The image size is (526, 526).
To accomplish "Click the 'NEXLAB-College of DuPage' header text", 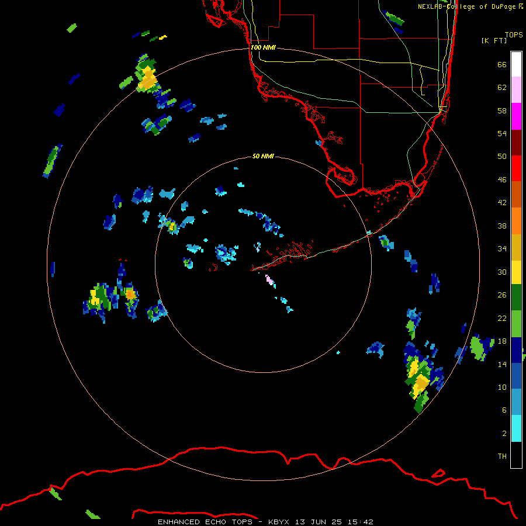I will pos(466,6).
